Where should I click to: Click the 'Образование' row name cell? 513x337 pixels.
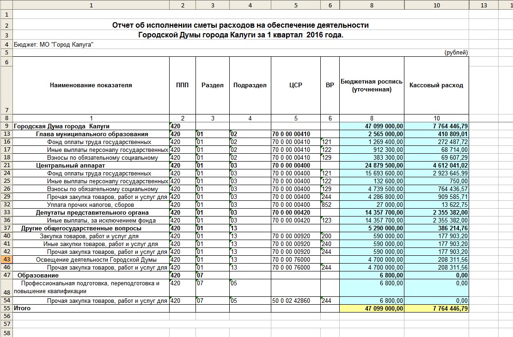41,275
